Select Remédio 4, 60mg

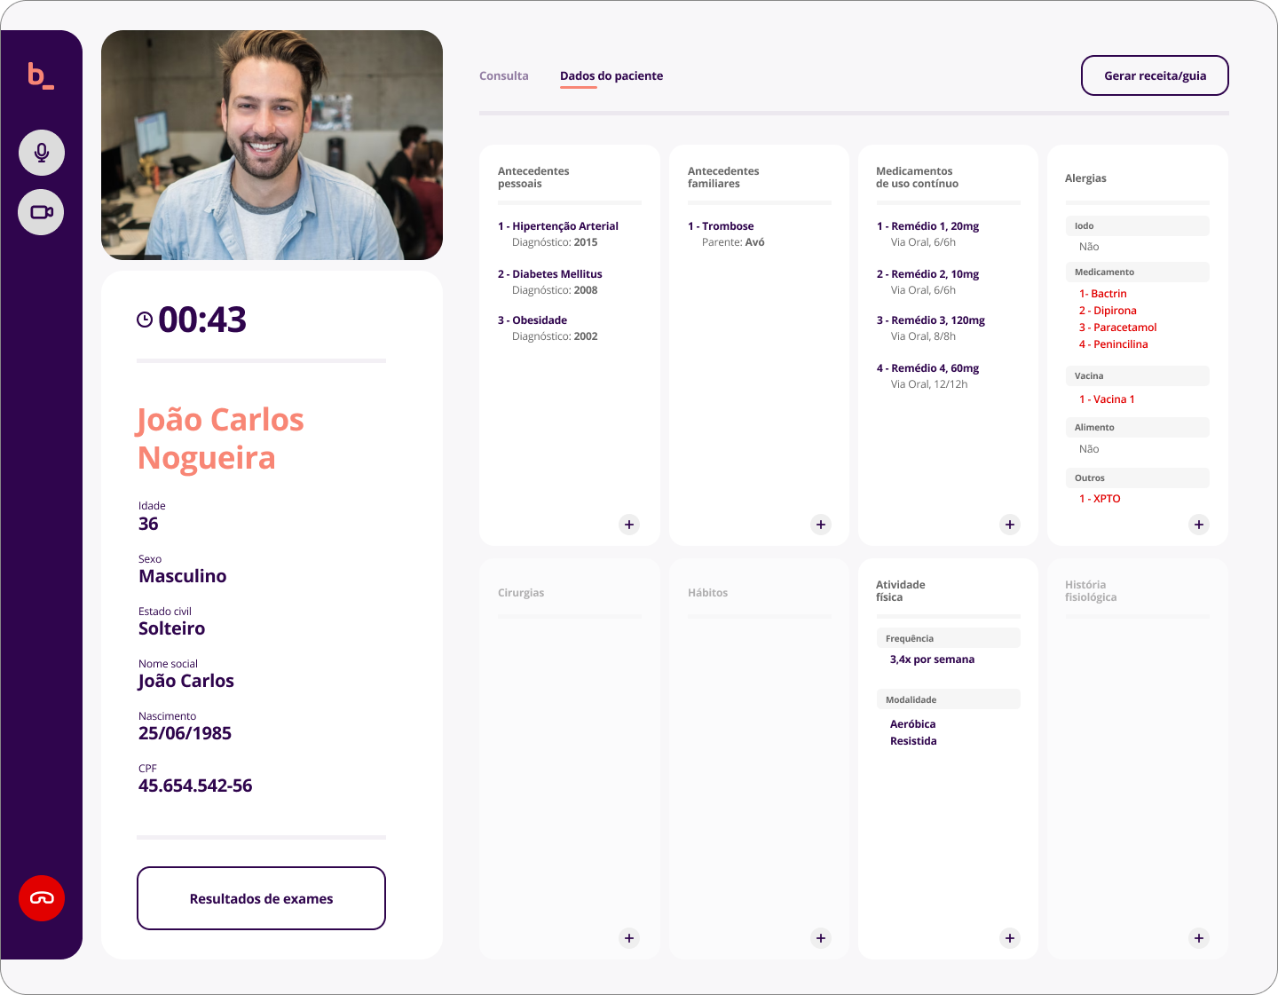(928, 368)
